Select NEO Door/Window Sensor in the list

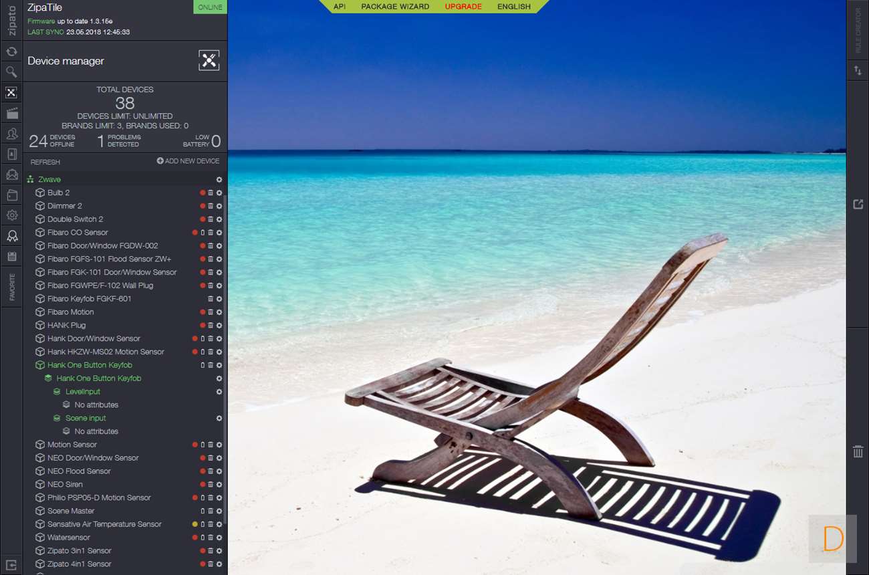93,458
